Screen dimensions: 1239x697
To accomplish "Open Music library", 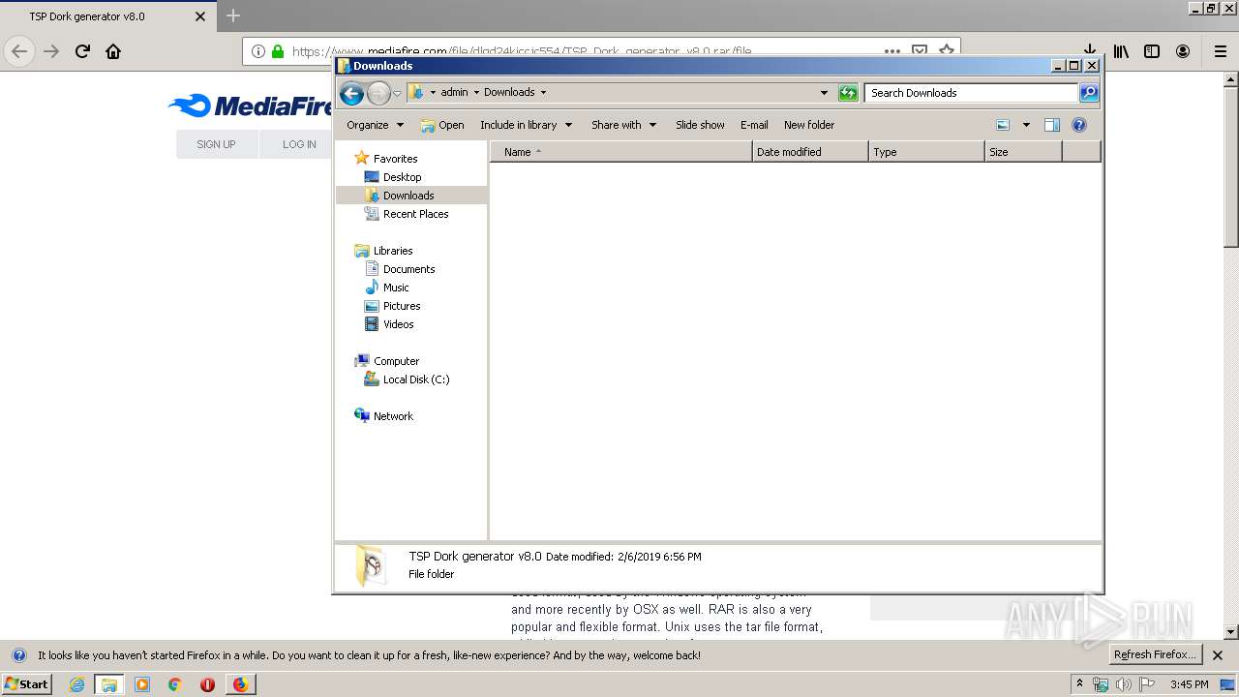I will pyautogui.click(x=396, y=288).
